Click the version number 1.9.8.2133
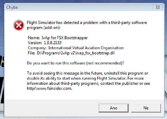The width and height of the screenshot is (167, 119). (x=53, y=43)
